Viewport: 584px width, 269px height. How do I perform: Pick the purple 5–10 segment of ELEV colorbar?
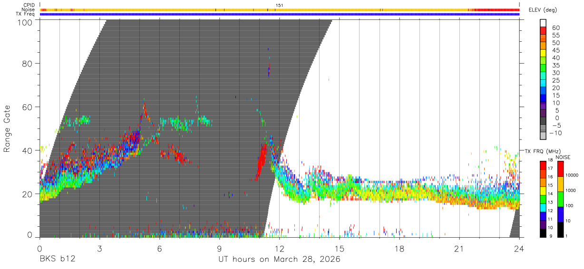pos(543,106)
